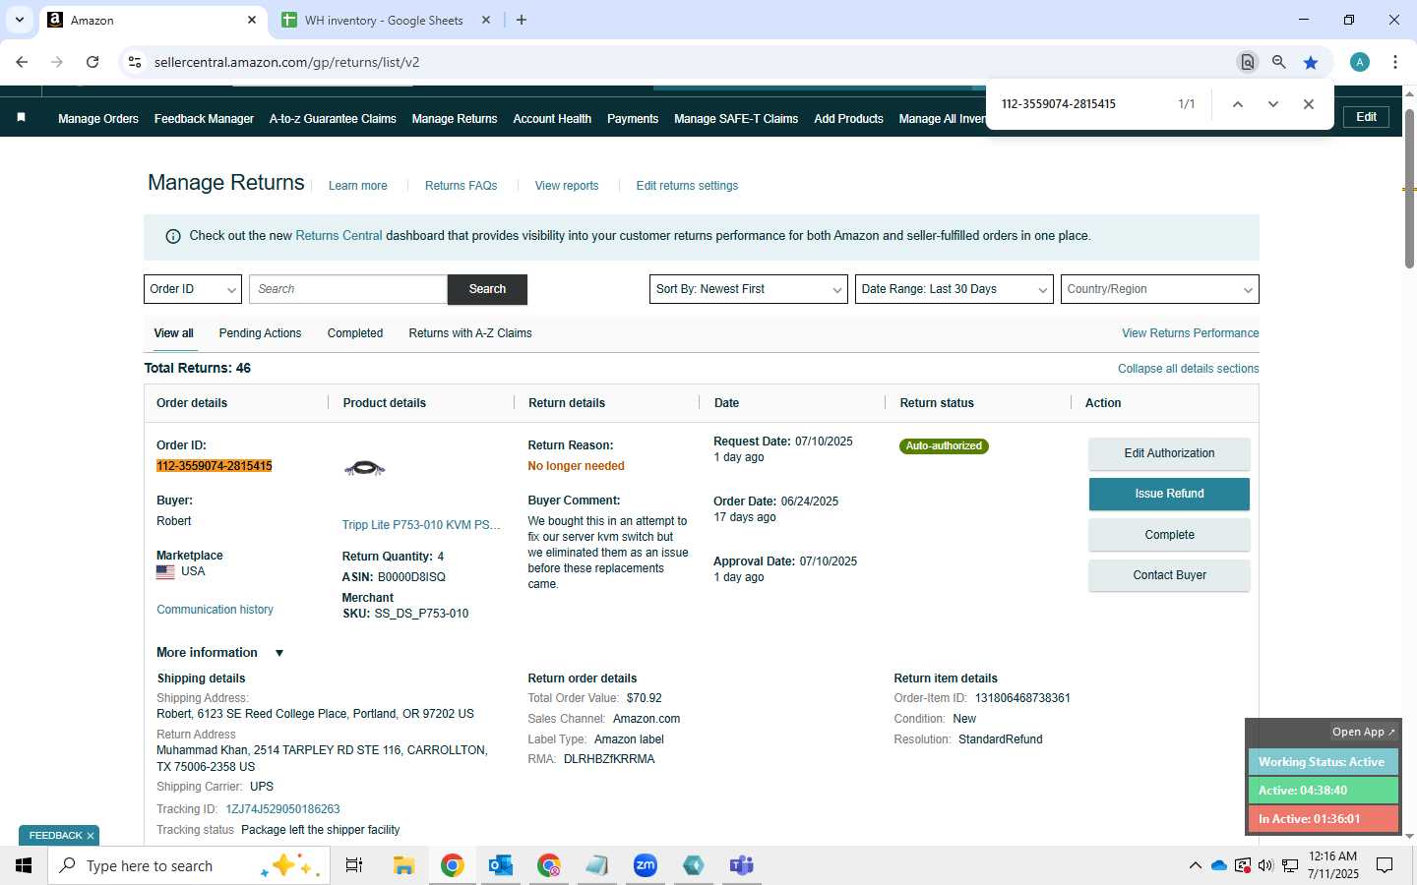Screen dimensions: 1417x885
Task: Open Account Health nav item
Action: click(552, 119)
